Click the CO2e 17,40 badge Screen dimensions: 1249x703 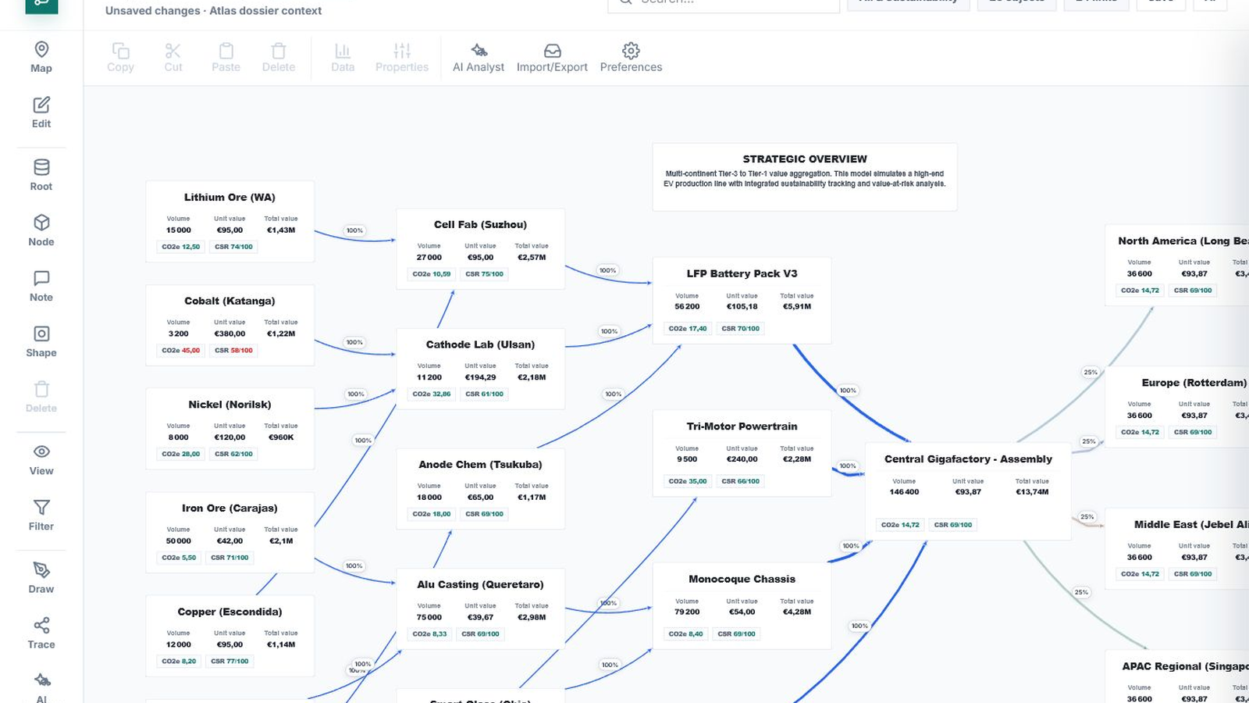point(687,329)
